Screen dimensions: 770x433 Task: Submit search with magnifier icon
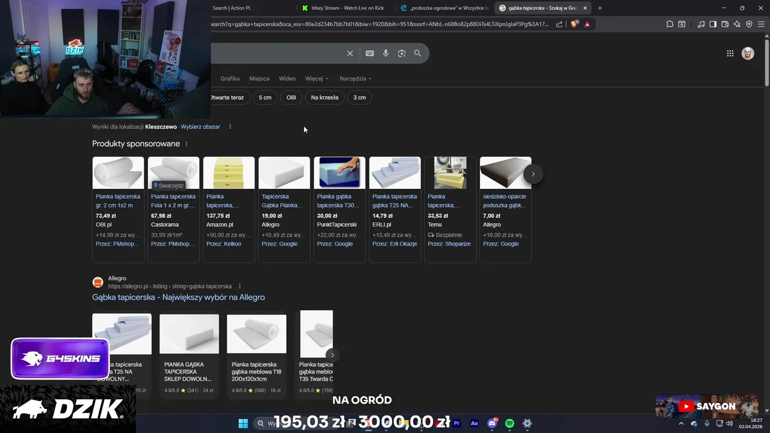417,54
